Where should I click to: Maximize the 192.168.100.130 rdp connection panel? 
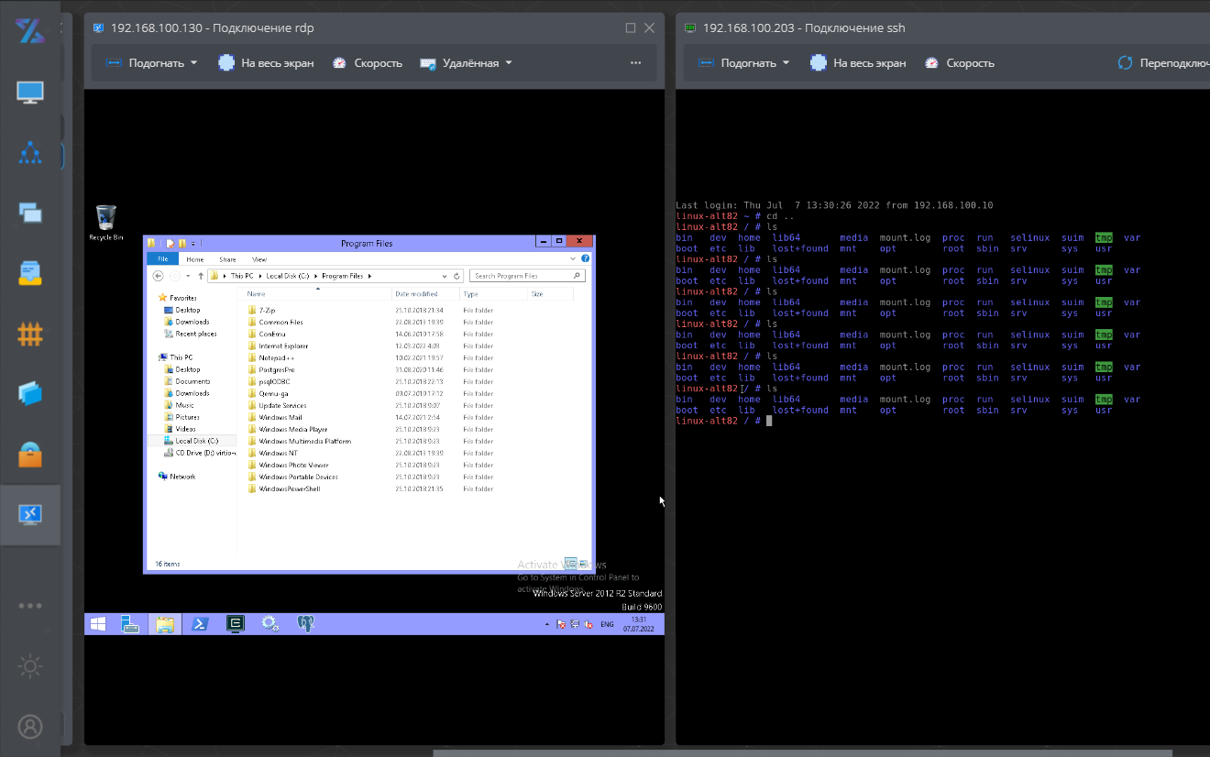coord(631,27)
